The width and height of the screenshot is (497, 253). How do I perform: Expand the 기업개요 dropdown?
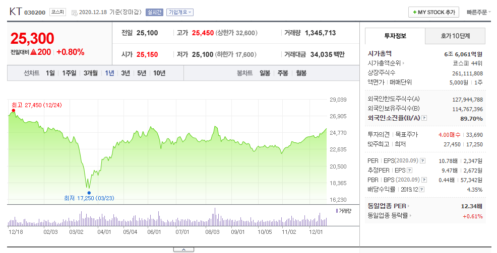(x=180, y=13)
